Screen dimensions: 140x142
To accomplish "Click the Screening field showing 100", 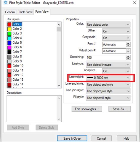I will click(106, 57).
